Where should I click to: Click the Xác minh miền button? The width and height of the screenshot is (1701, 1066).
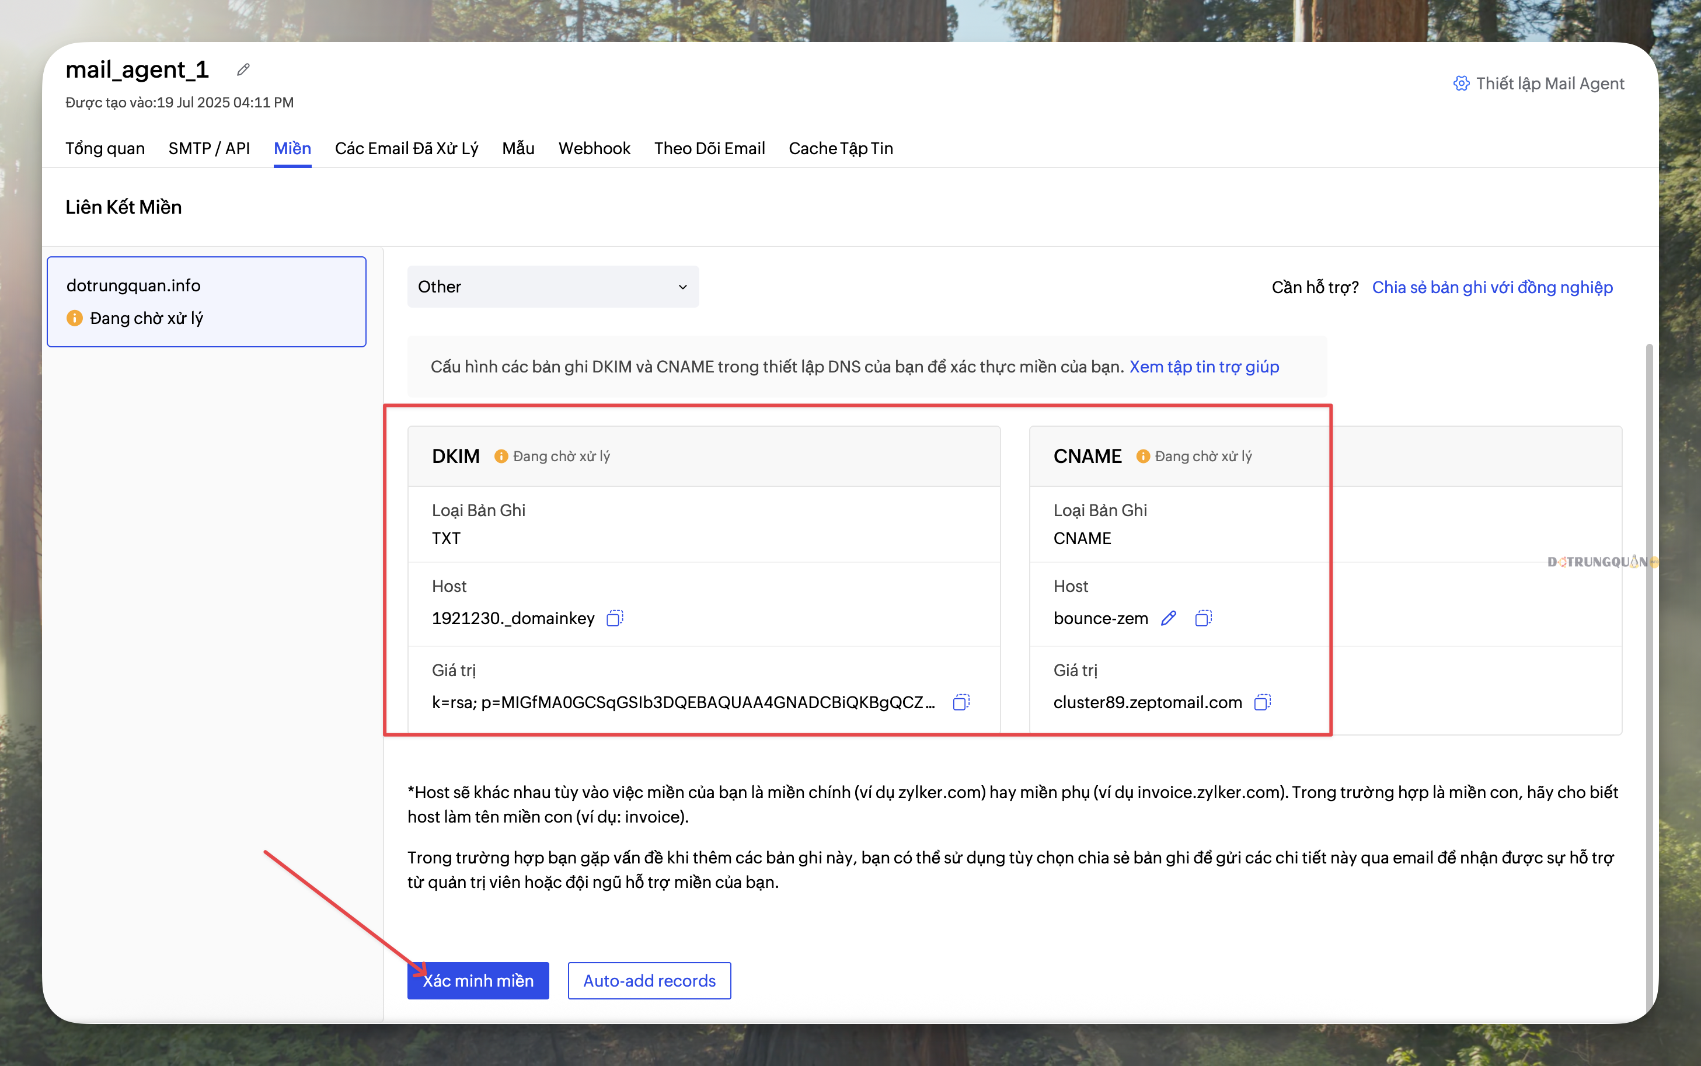pos(478,981)
